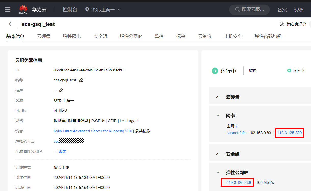Click the 按需计费 billing mode value
The height and width of the screenshot is (191, 311).
point(61,167)
